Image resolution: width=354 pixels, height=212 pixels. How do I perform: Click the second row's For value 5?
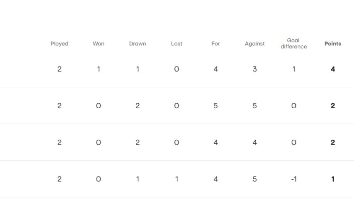(x=216, y=106)
